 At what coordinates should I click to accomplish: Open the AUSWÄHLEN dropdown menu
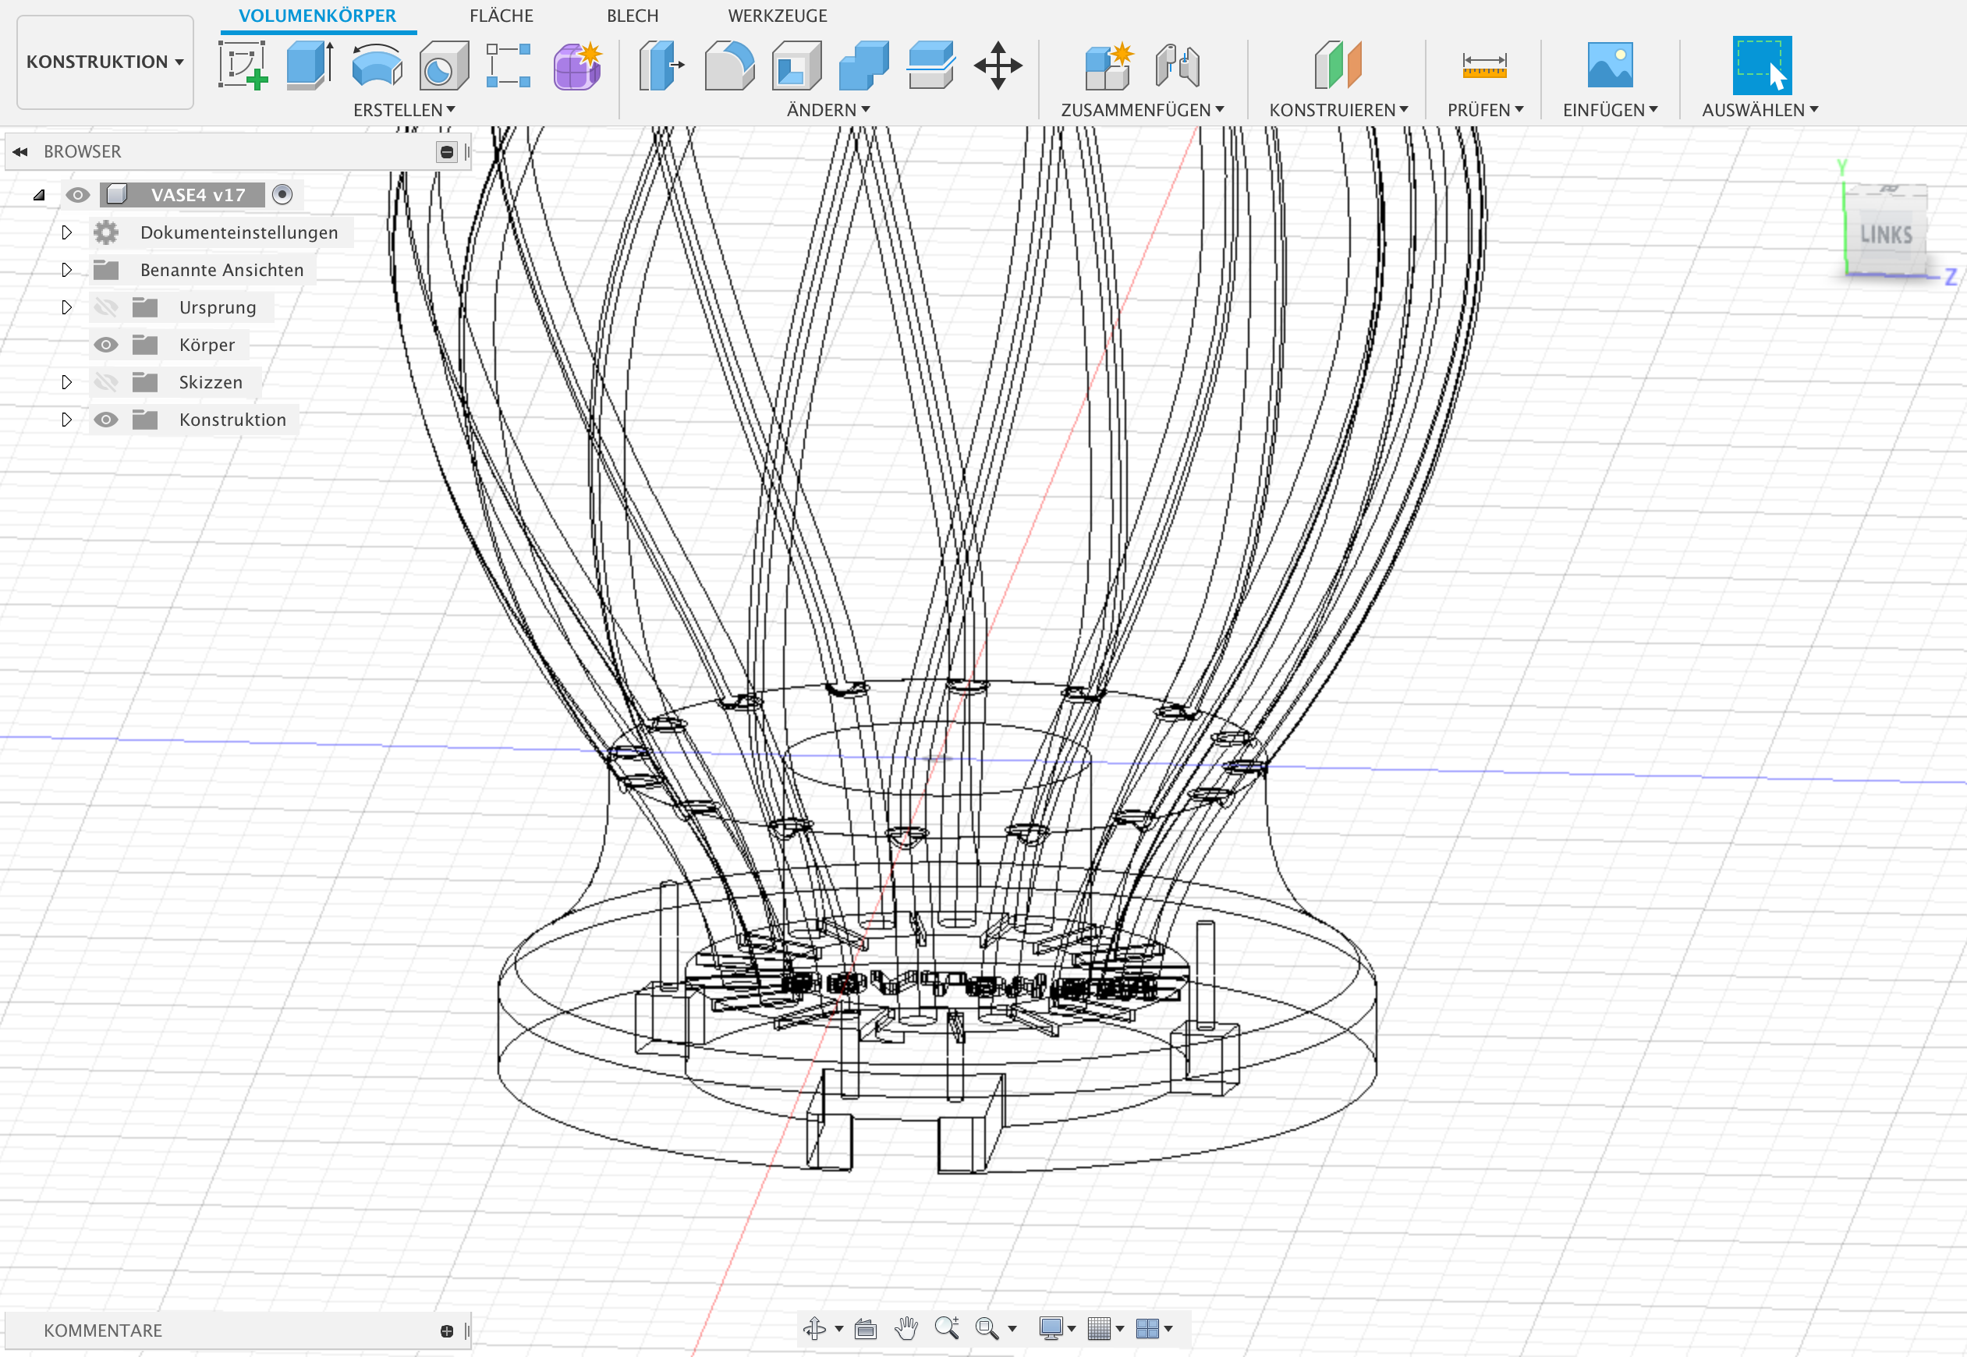(x=1760, y=110)
